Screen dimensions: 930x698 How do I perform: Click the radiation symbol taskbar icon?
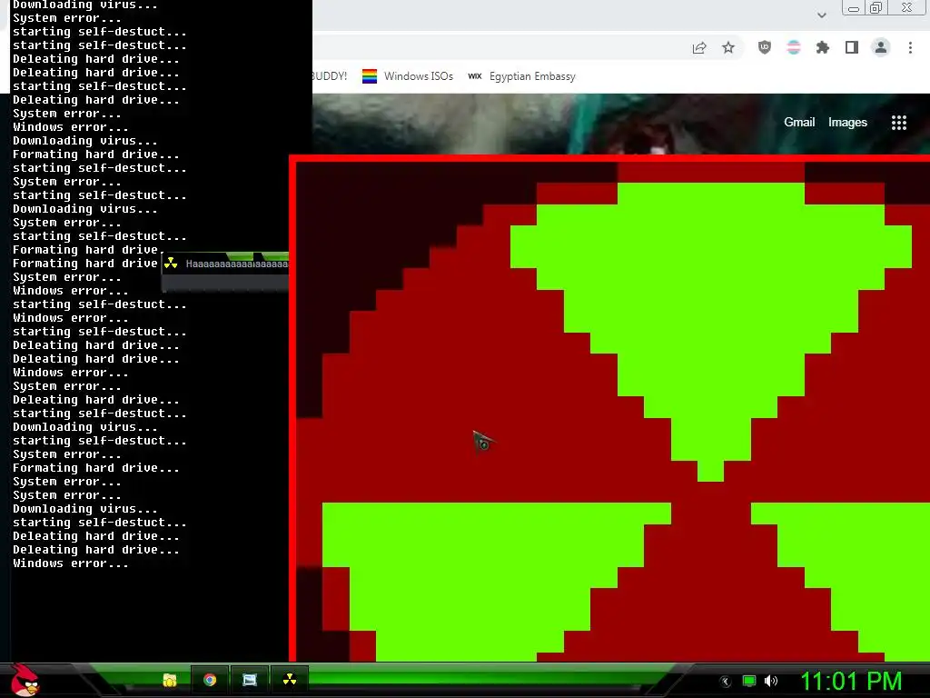click(290, 680)
